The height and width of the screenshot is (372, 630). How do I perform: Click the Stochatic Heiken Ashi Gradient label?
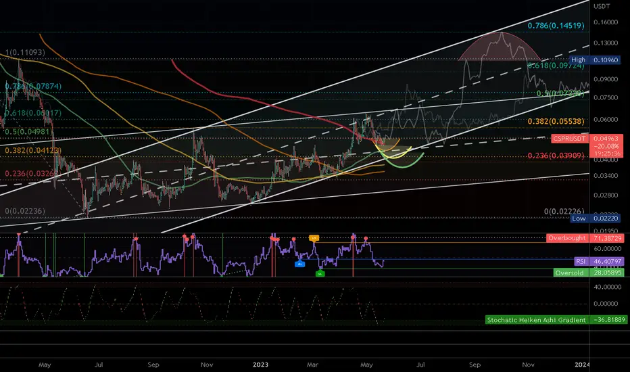(x=537, y=320)
